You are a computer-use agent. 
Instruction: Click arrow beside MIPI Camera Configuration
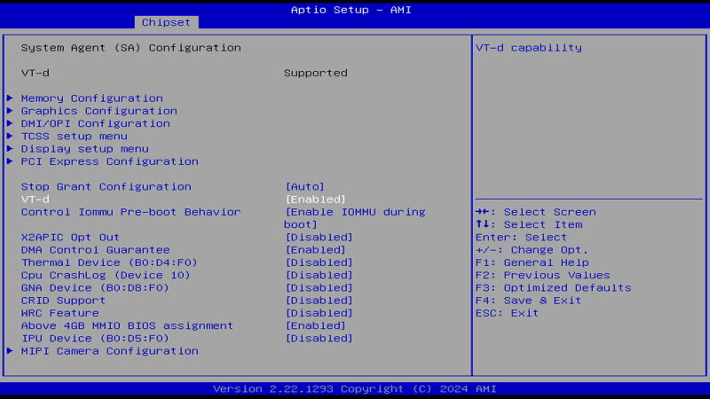tap(10, 351)
